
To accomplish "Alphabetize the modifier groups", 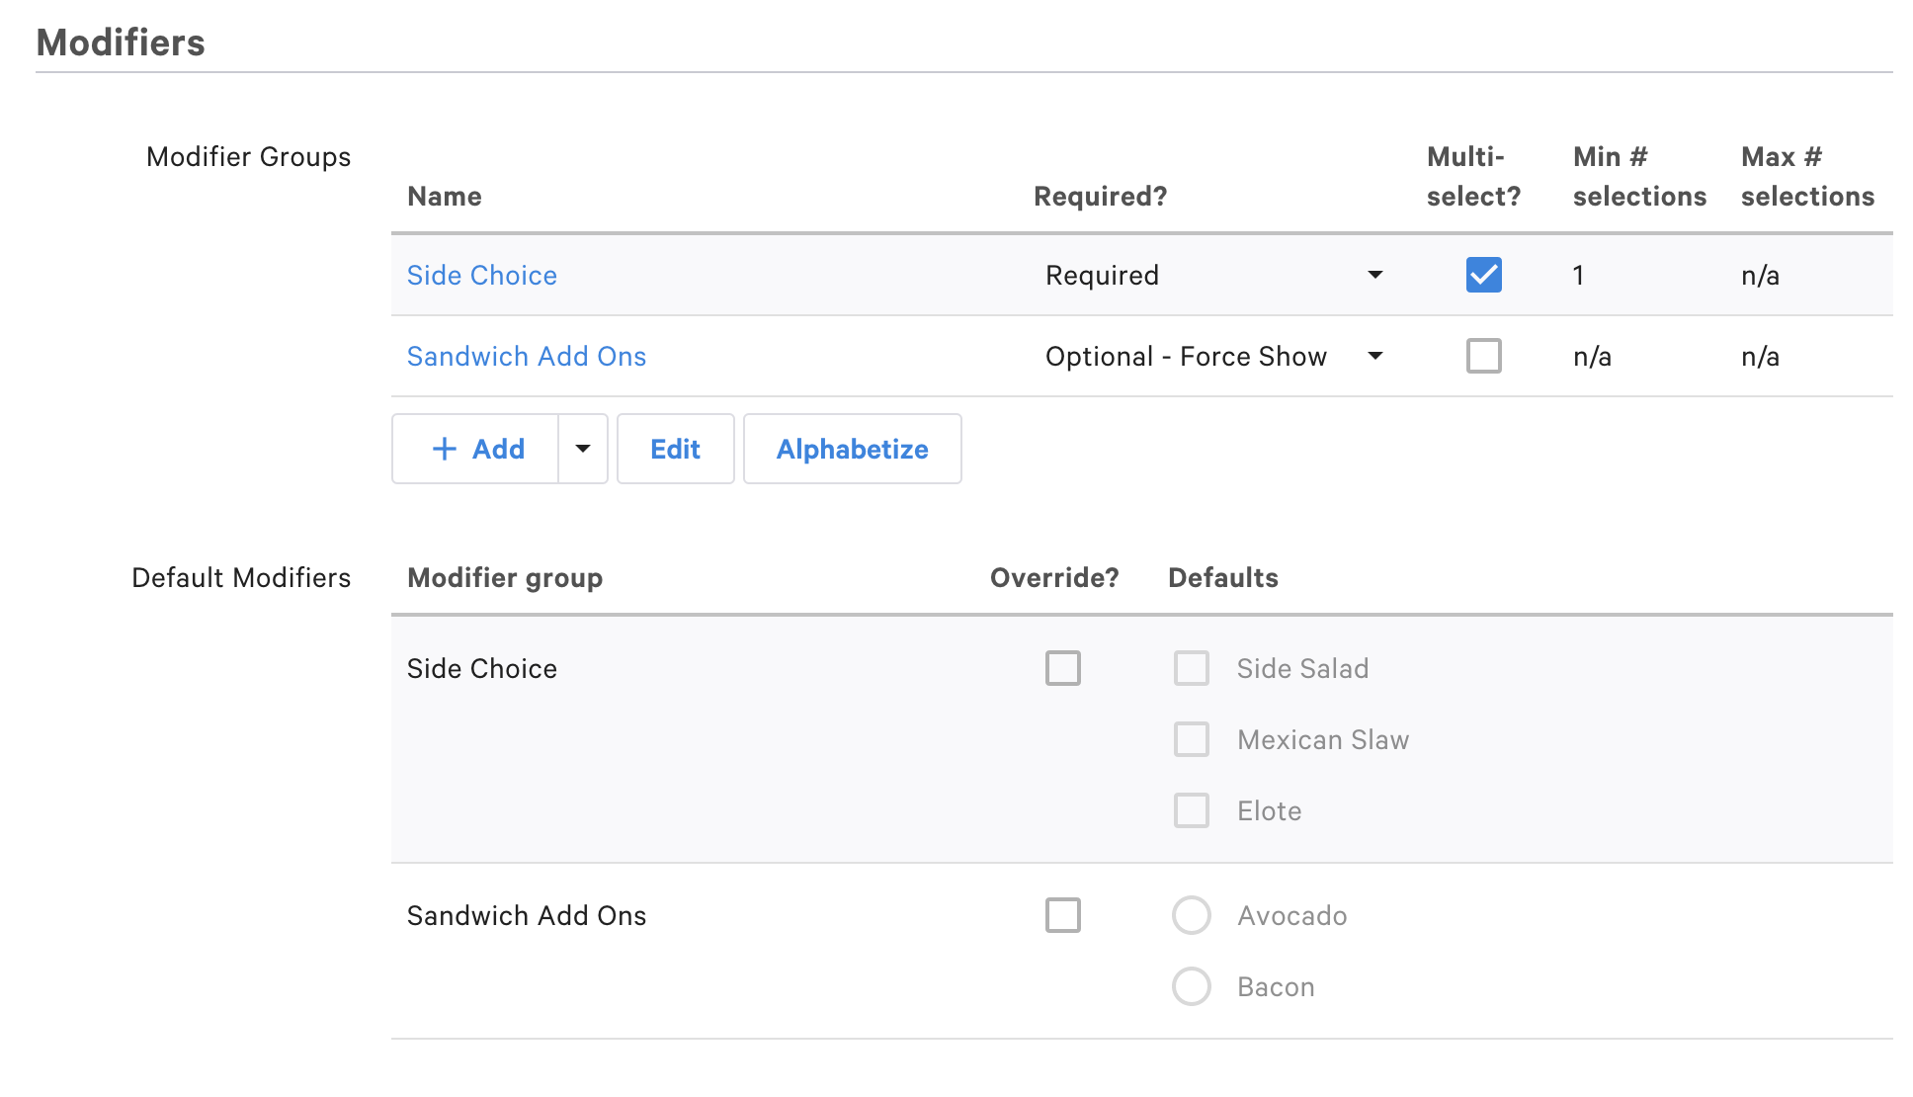I will coord(852,449).
